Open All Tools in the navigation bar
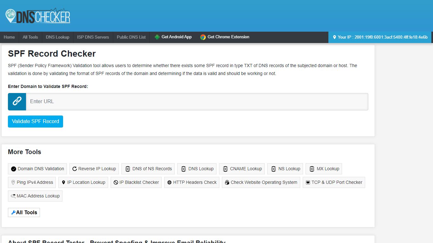 pyautogui.click(x=30, y=37)
